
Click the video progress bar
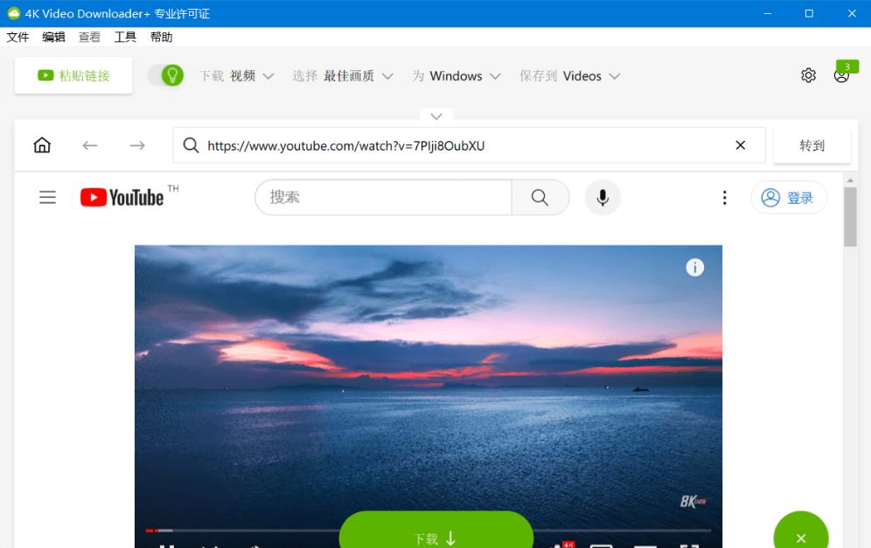point(262,530)
